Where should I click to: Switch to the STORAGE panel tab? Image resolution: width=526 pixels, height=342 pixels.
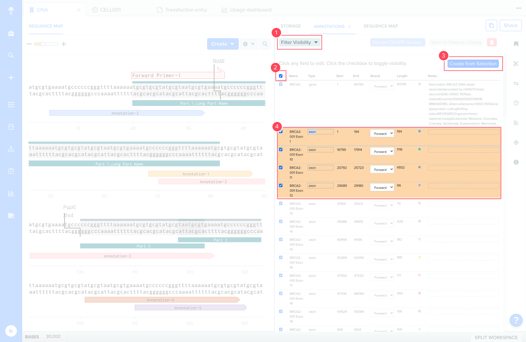[x=291, y=26]
